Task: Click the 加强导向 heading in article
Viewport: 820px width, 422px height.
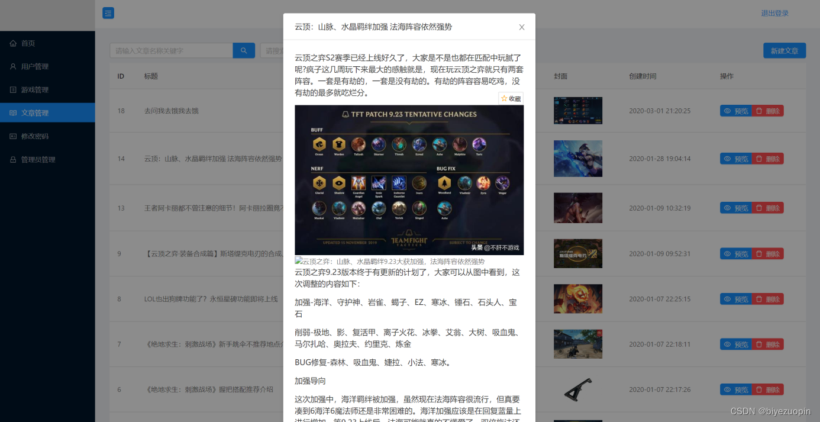Action: (310, 381)
